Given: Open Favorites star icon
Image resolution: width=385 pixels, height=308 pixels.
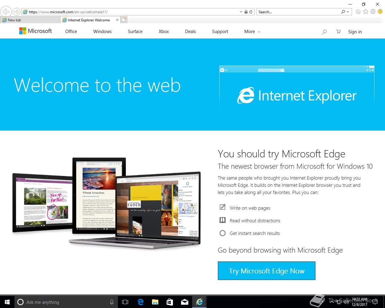Looking at the screenshot, I should (x=365, y=12).
